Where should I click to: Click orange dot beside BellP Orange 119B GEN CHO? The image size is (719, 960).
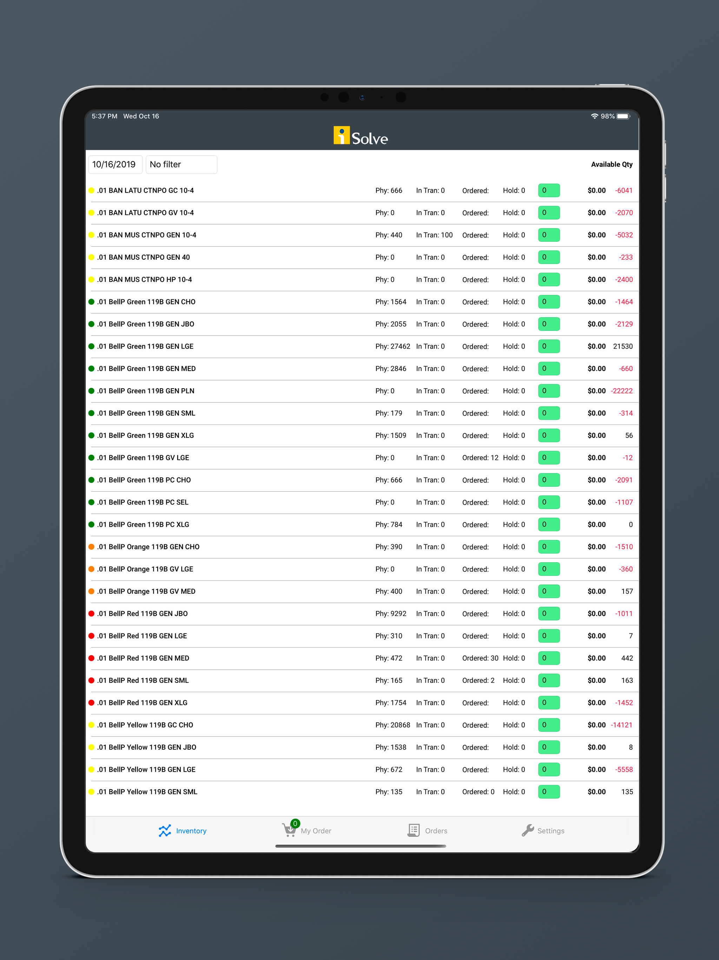[x=92, y=547]
